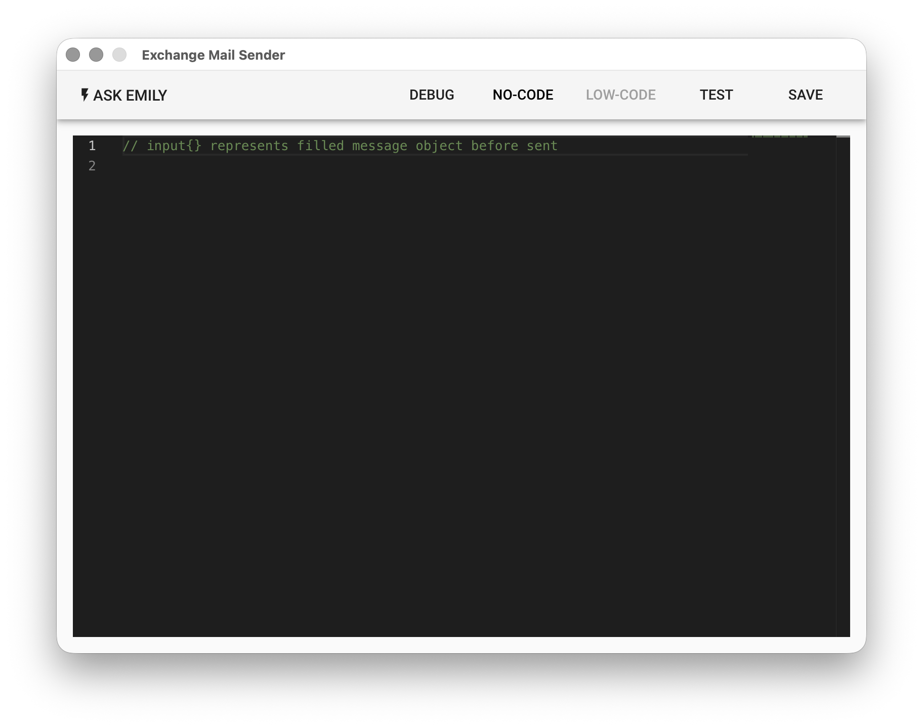Click the "Exchange Mail Sender" window title
Viewport: 923px width, 728px height.
point(213,55)
